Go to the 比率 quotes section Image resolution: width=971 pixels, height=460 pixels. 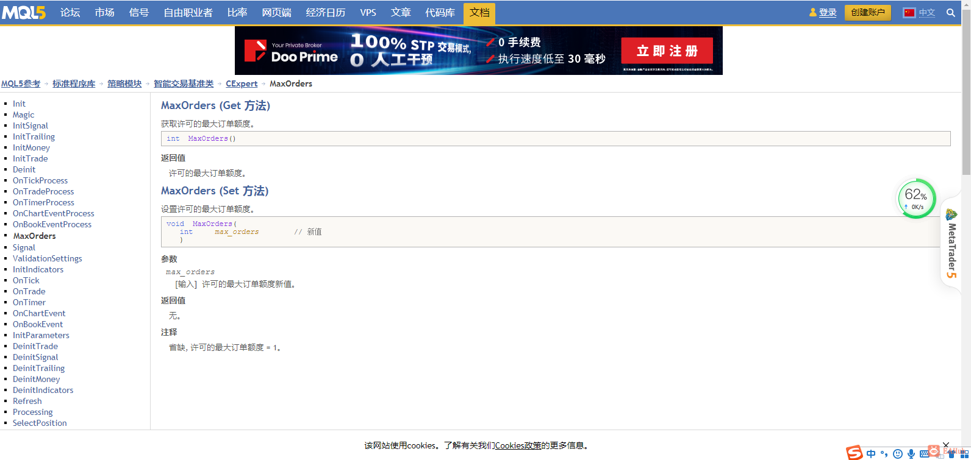pos(237,13)
